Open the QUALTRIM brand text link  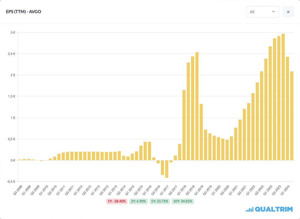pos(274,209)
